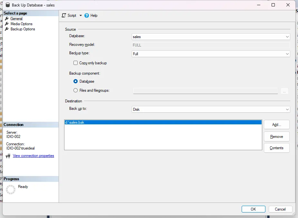
Task: Open View connection properties link
Action: tap(34, 156)
